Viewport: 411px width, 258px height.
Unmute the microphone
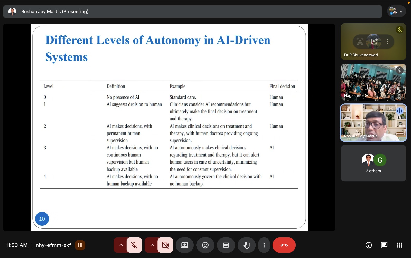click(x=134, y=245)
